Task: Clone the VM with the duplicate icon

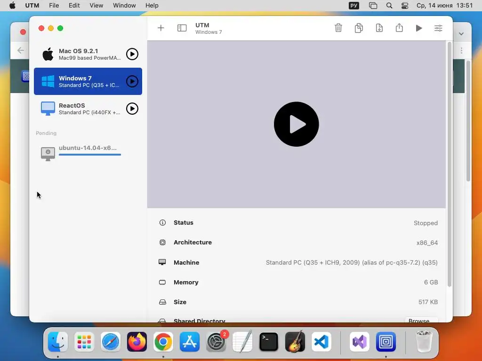Action: [359, 28]
